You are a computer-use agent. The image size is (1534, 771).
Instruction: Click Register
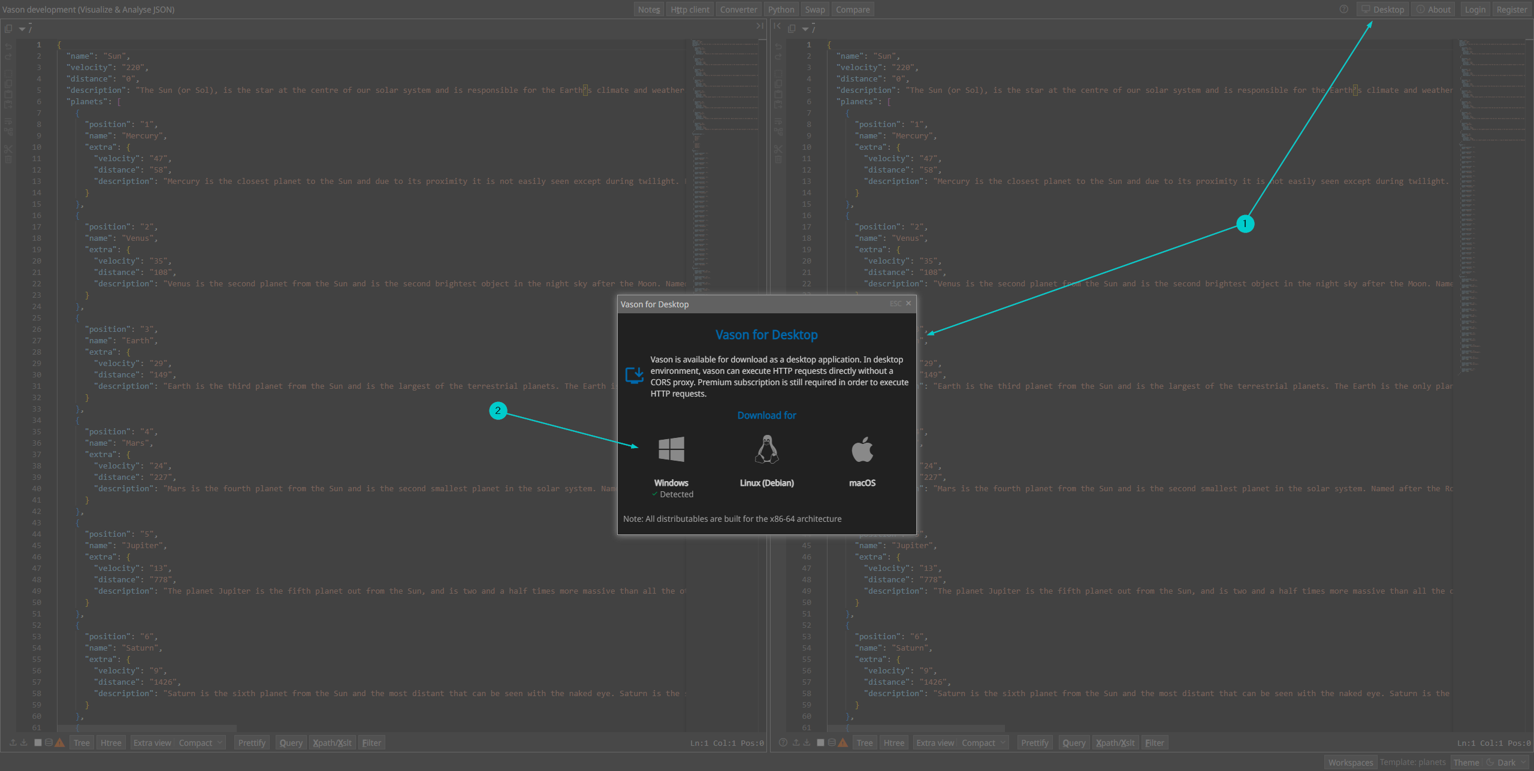point(1511,10)
